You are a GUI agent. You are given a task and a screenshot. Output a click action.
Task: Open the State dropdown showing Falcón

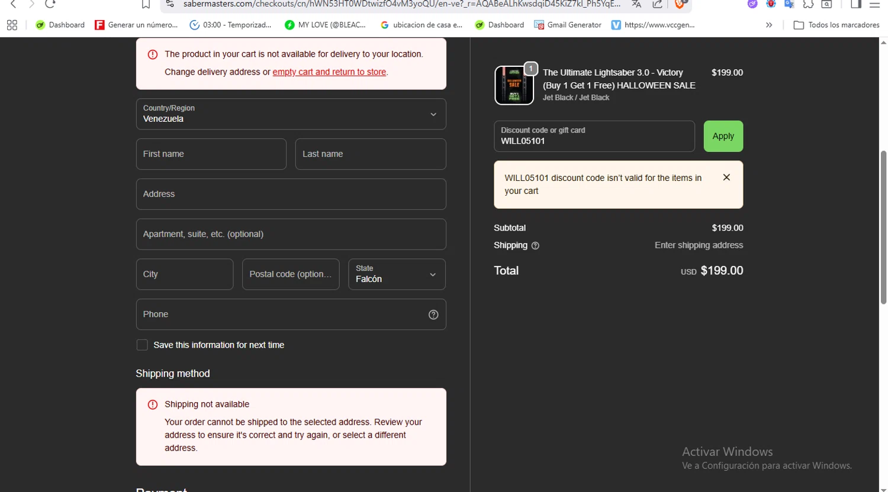coord(397,274)
